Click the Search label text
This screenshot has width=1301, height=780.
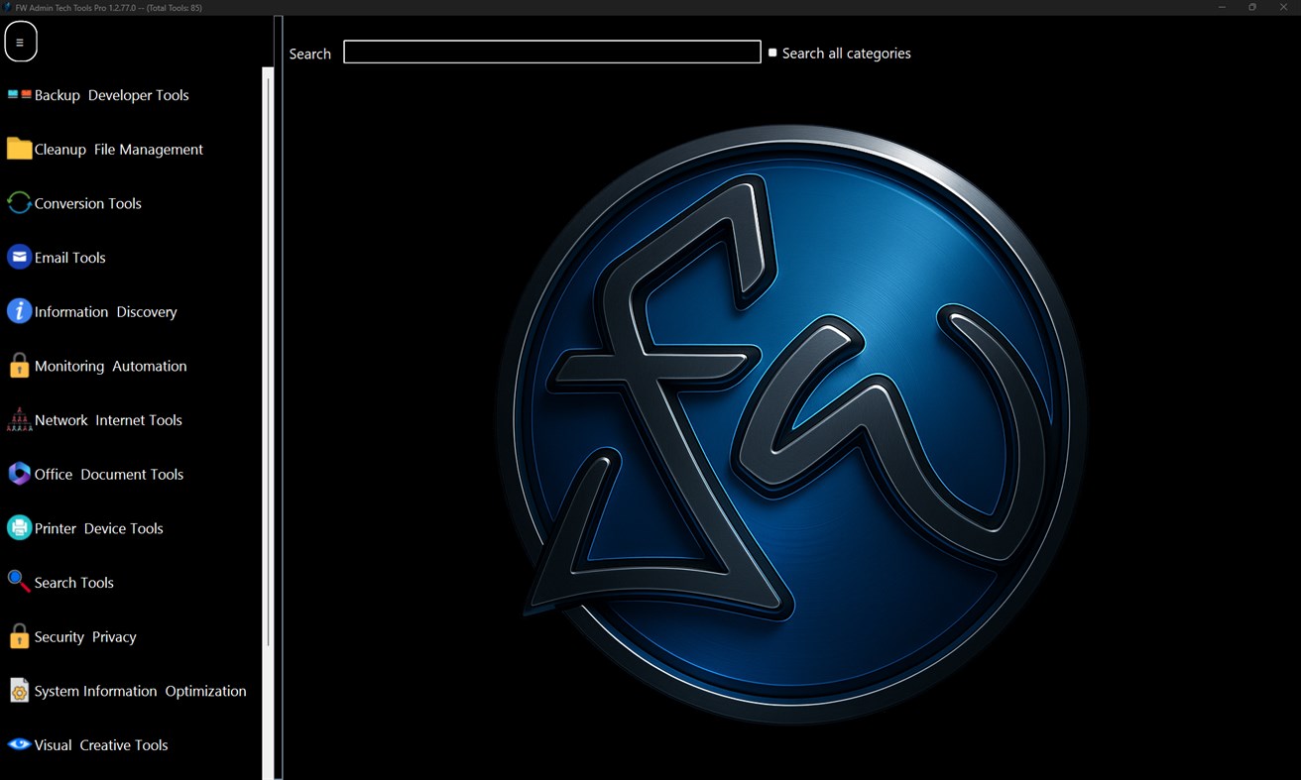pyautogui.click(x=309, y=54)
